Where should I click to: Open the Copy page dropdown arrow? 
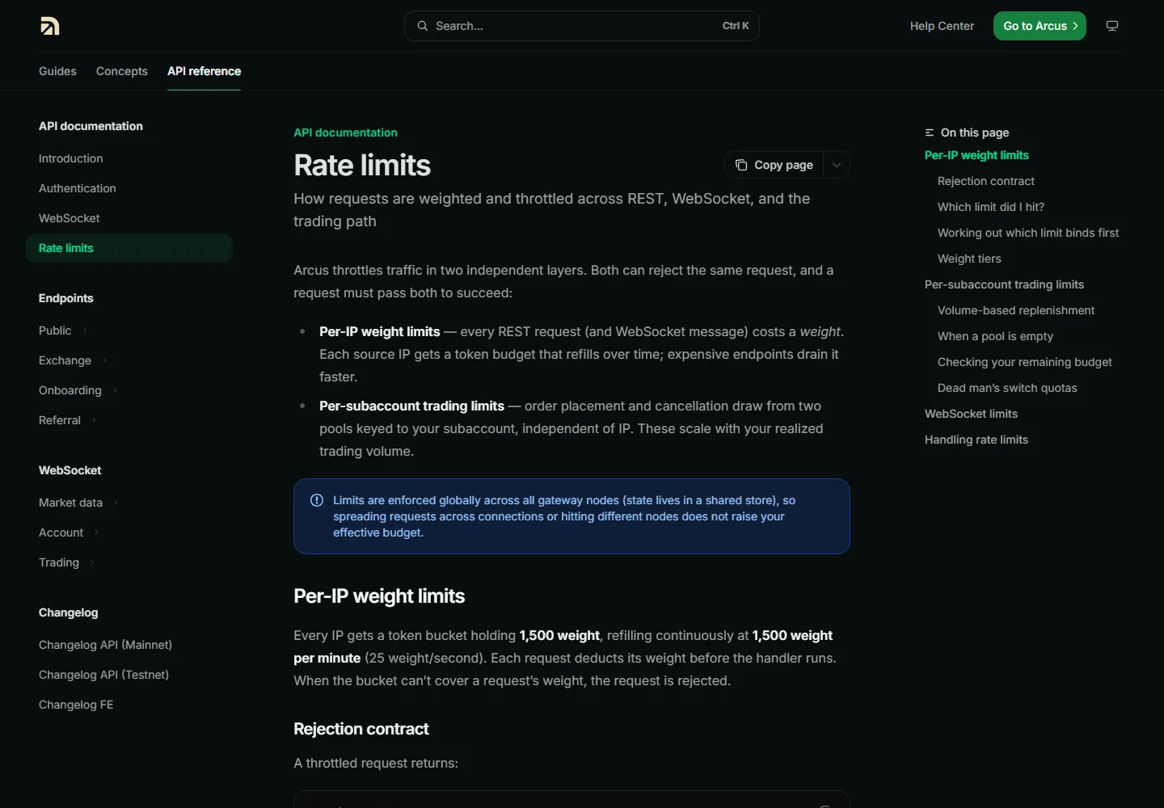(837, 165)
